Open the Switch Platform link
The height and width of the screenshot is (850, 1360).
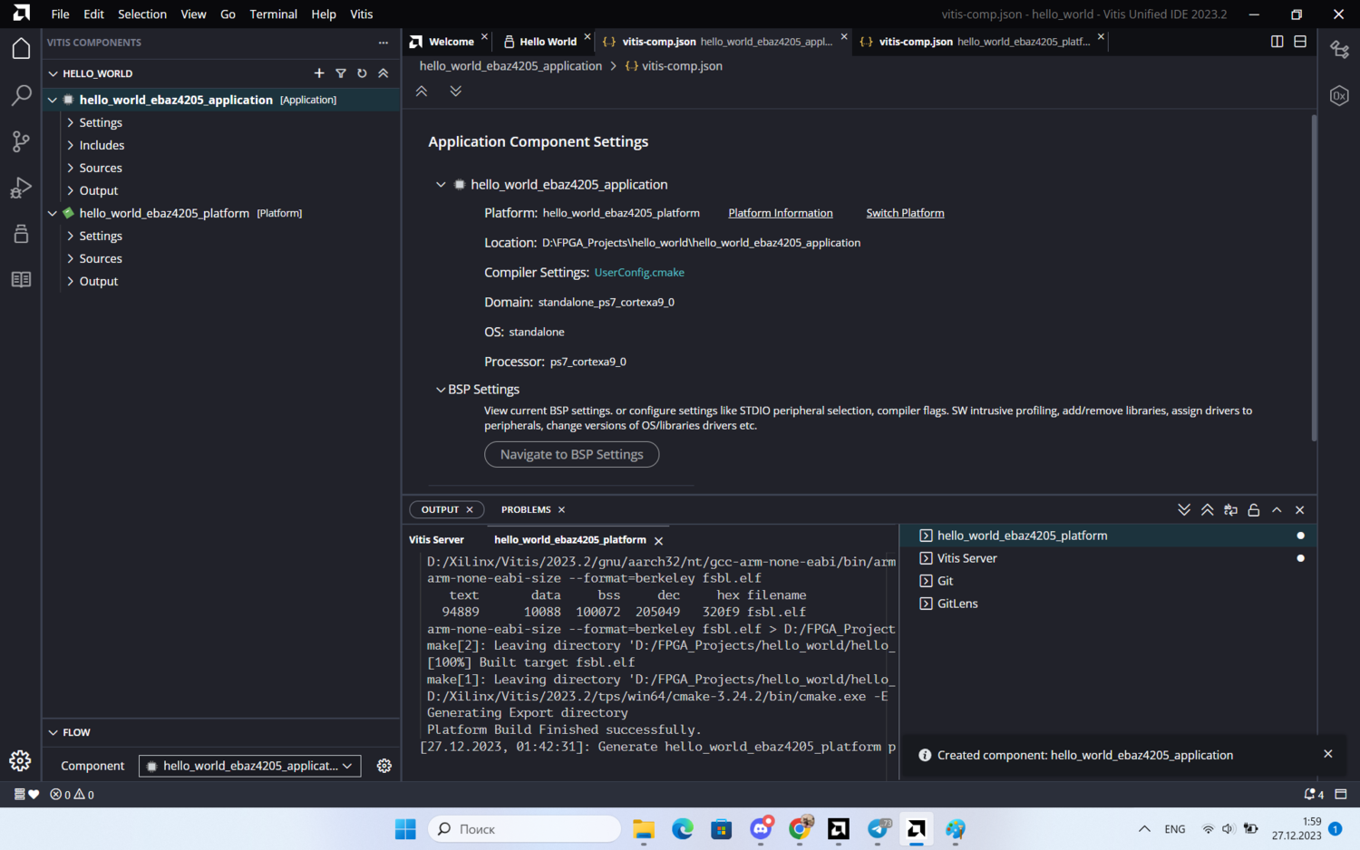tap(905, 213)
